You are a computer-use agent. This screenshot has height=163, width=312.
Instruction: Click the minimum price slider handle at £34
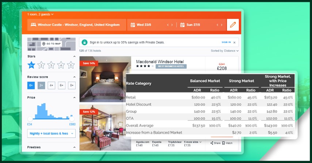(x=30, y=119)
